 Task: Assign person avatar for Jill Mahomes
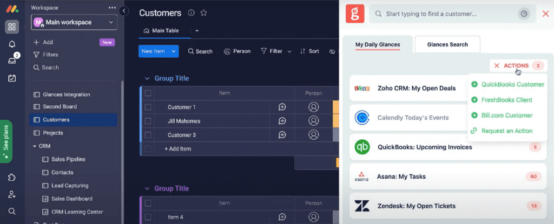pyautogui.click(x=313, y=121)
